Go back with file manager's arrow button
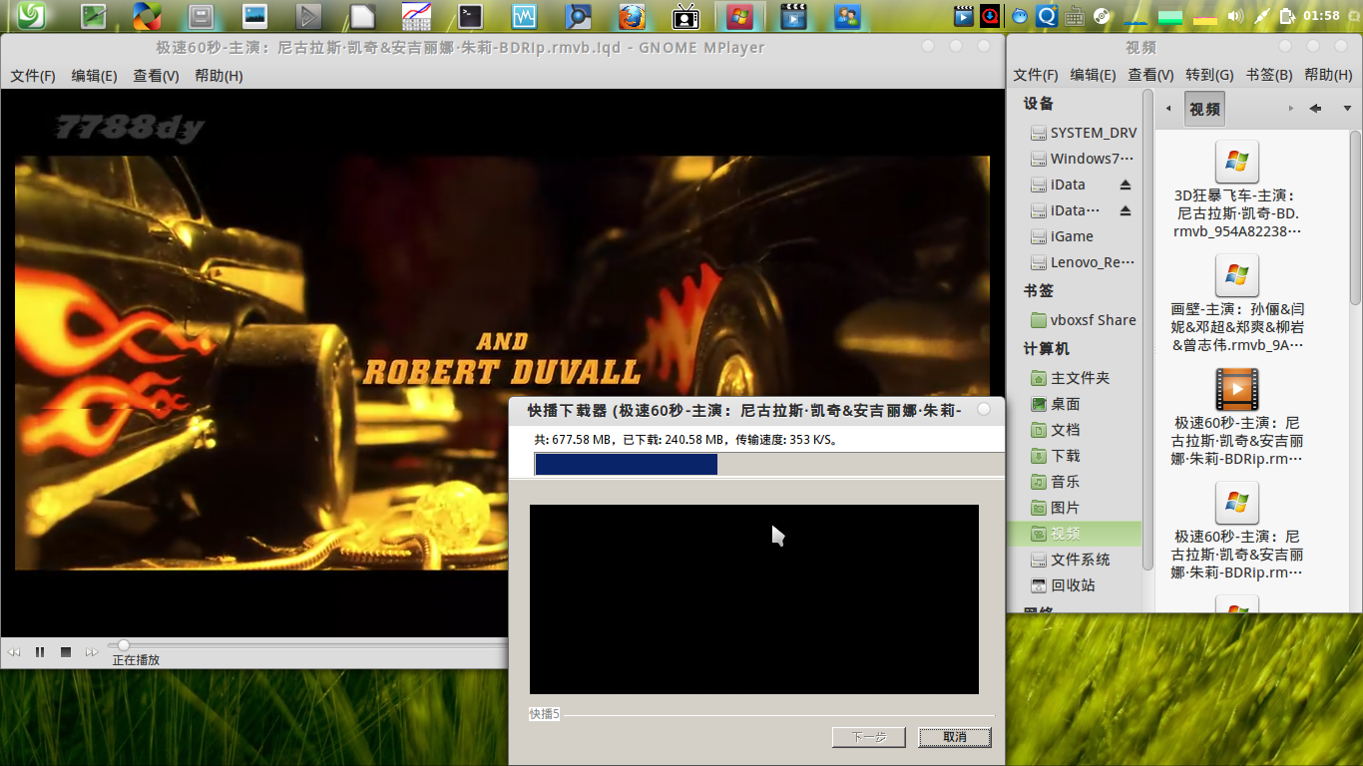Viewport: 1363px width, 766px height. click(x=1315, y=109)
